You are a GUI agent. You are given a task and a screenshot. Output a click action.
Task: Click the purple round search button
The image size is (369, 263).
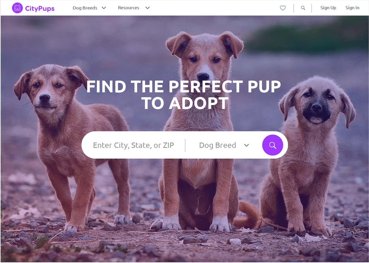[273, 145]
